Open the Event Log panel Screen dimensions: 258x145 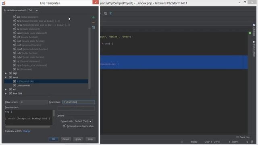tap(243, 137)
